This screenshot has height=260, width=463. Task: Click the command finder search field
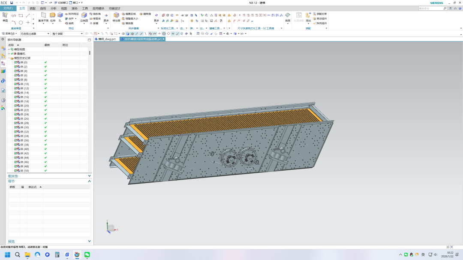pyautogui.click(x=431, y=8)
